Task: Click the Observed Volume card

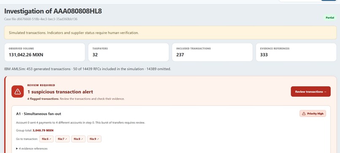Action: point(45,52)
